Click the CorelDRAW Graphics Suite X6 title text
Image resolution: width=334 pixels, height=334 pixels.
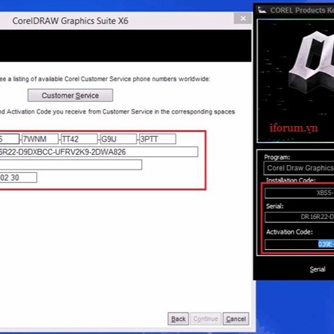pyautogui.click(x=70, y=21)
